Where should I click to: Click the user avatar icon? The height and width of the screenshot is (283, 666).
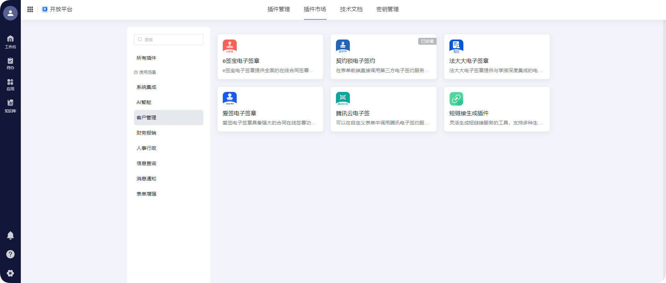[10, 13]
